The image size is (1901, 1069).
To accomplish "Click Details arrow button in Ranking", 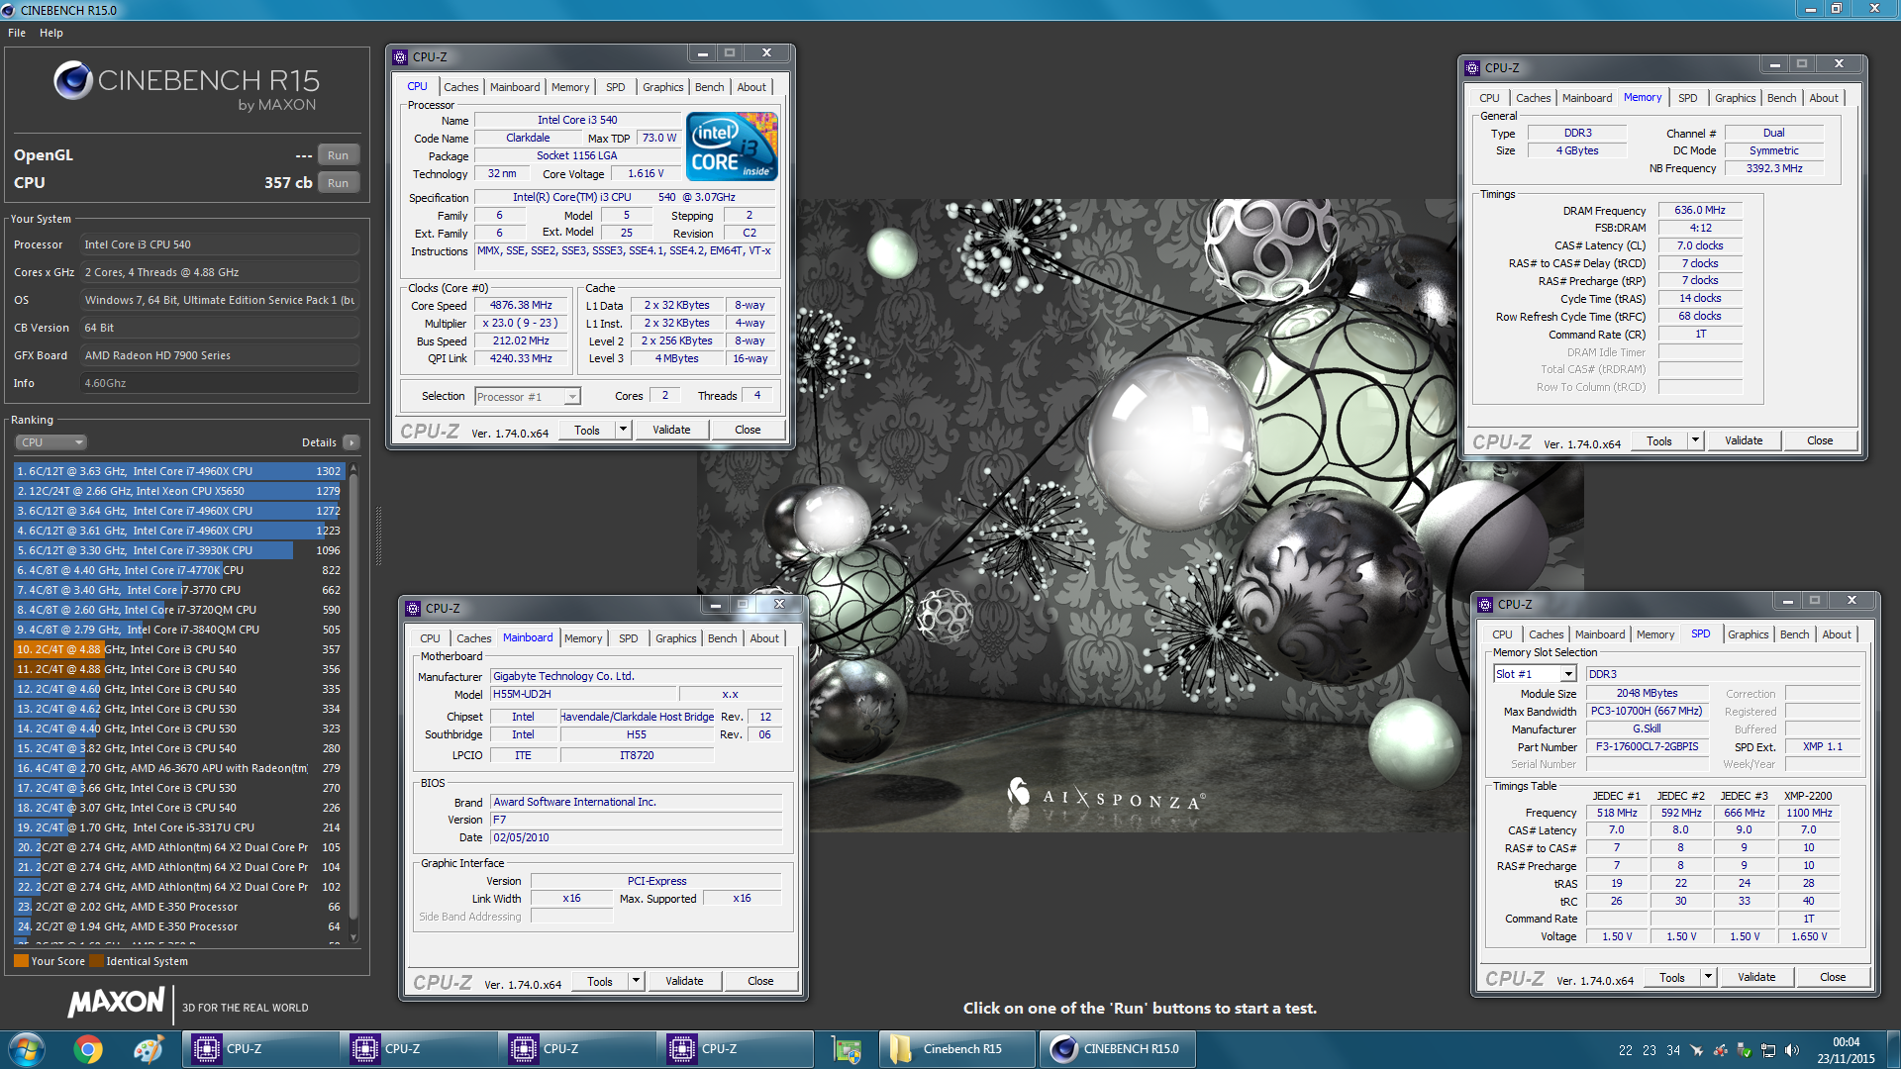I will tap(351, 442).
